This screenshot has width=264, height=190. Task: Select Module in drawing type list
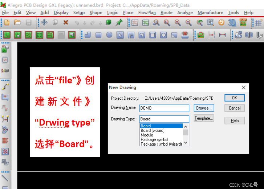pyautogui.click(x=162, y=135)
